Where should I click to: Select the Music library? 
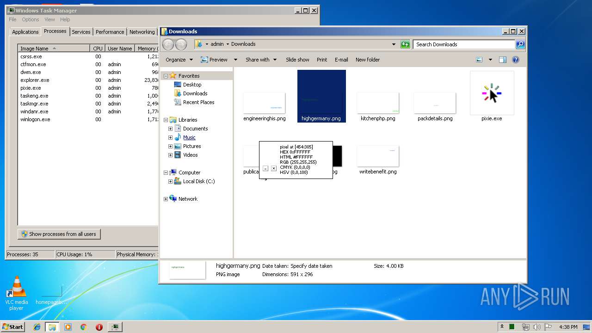(x=189, y=137)
